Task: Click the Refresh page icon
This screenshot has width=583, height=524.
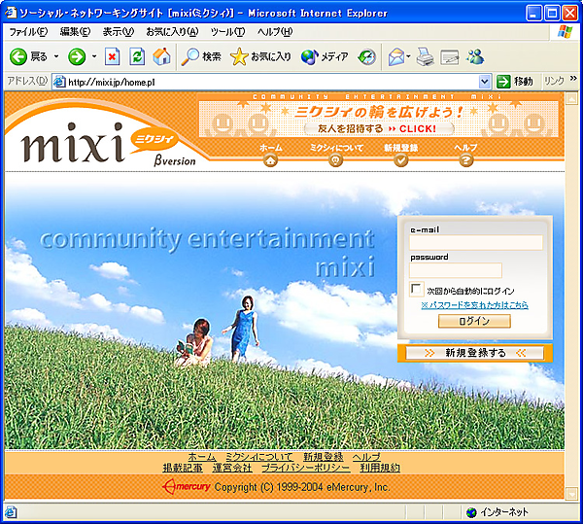Action: (x=137, y=56)
